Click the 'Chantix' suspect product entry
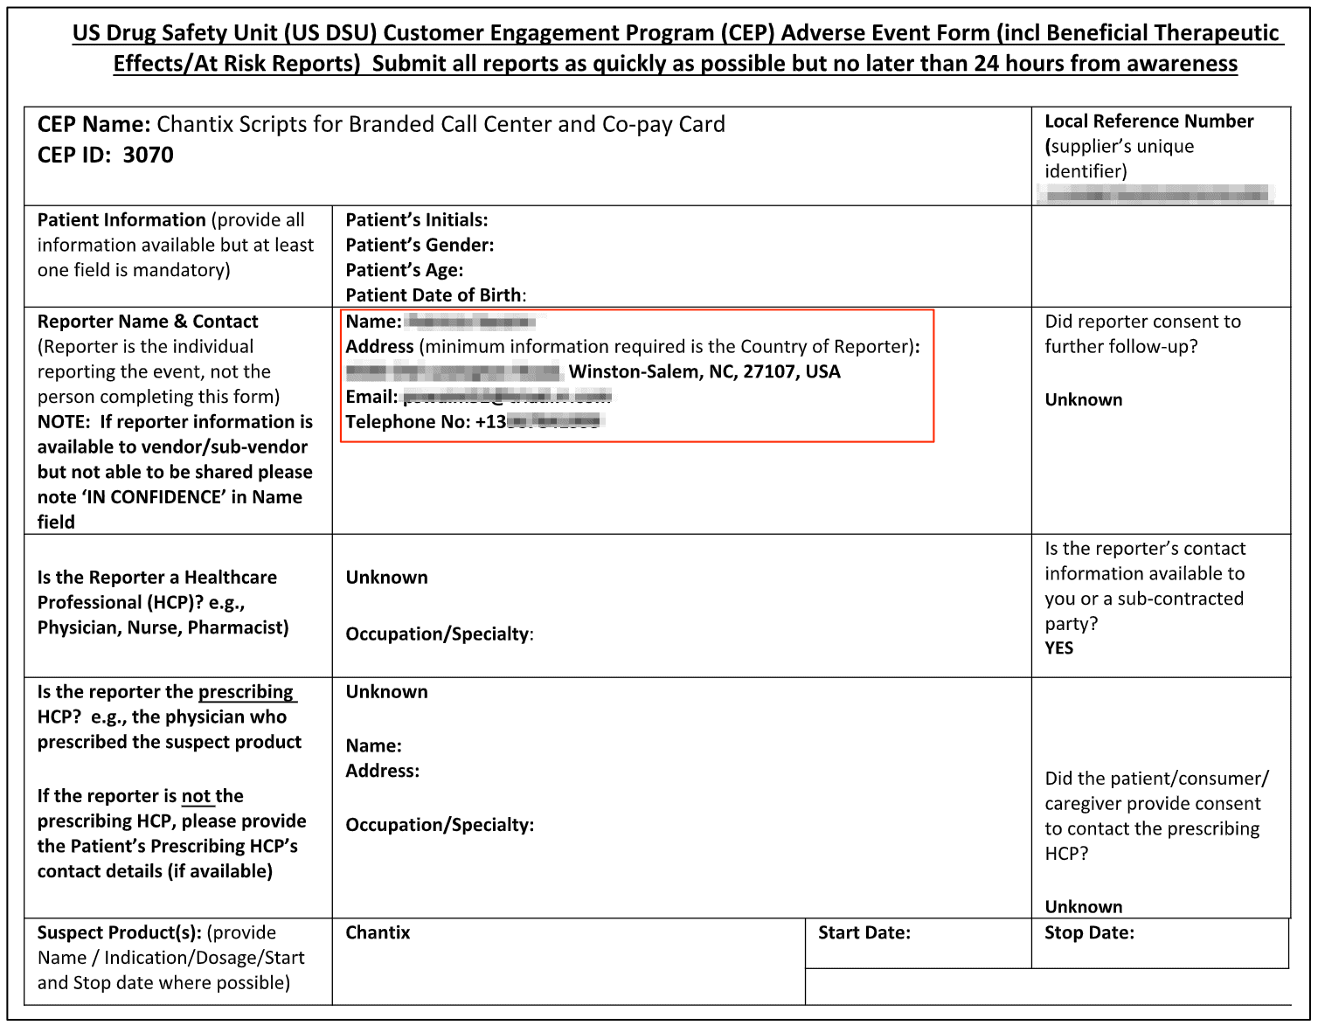The image size is (1318, 1032). (x=378, y=932)
